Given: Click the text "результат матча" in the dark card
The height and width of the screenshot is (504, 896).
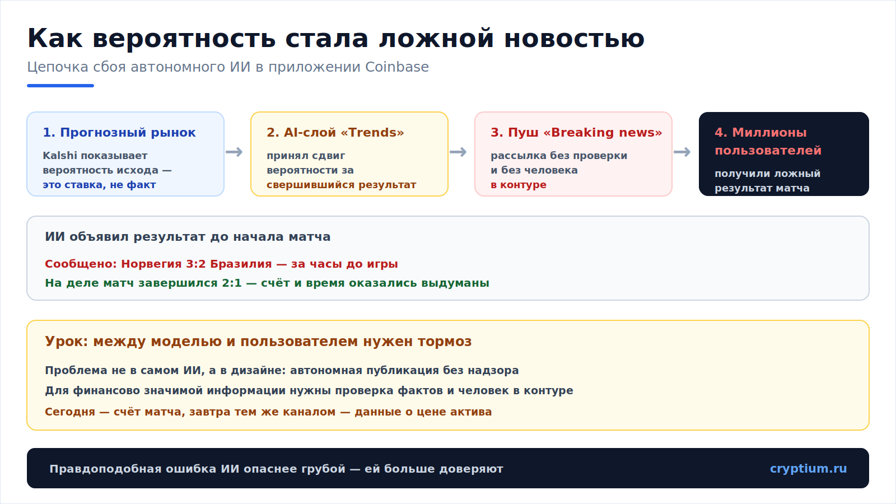Looking at the screenshot, I should (762, 188).
